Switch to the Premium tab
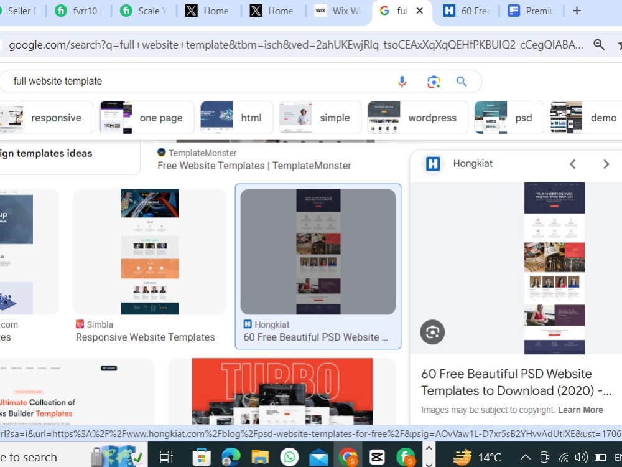622x467 pixels. (532, 11)
